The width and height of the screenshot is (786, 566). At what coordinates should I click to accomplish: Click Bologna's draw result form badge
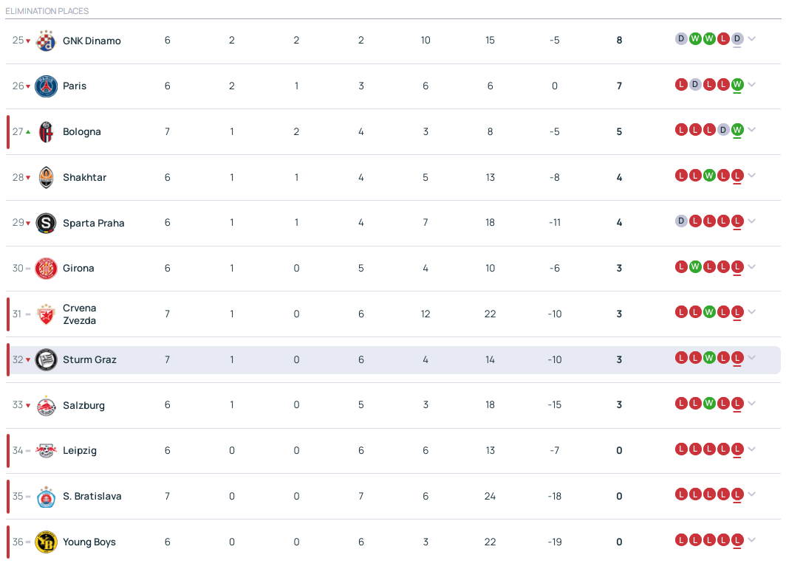coord(723,130)
